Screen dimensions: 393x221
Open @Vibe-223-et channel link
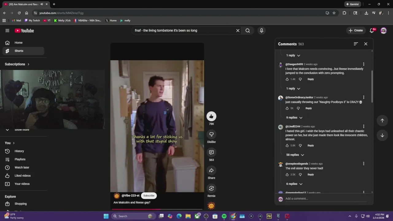coord(130,196)
